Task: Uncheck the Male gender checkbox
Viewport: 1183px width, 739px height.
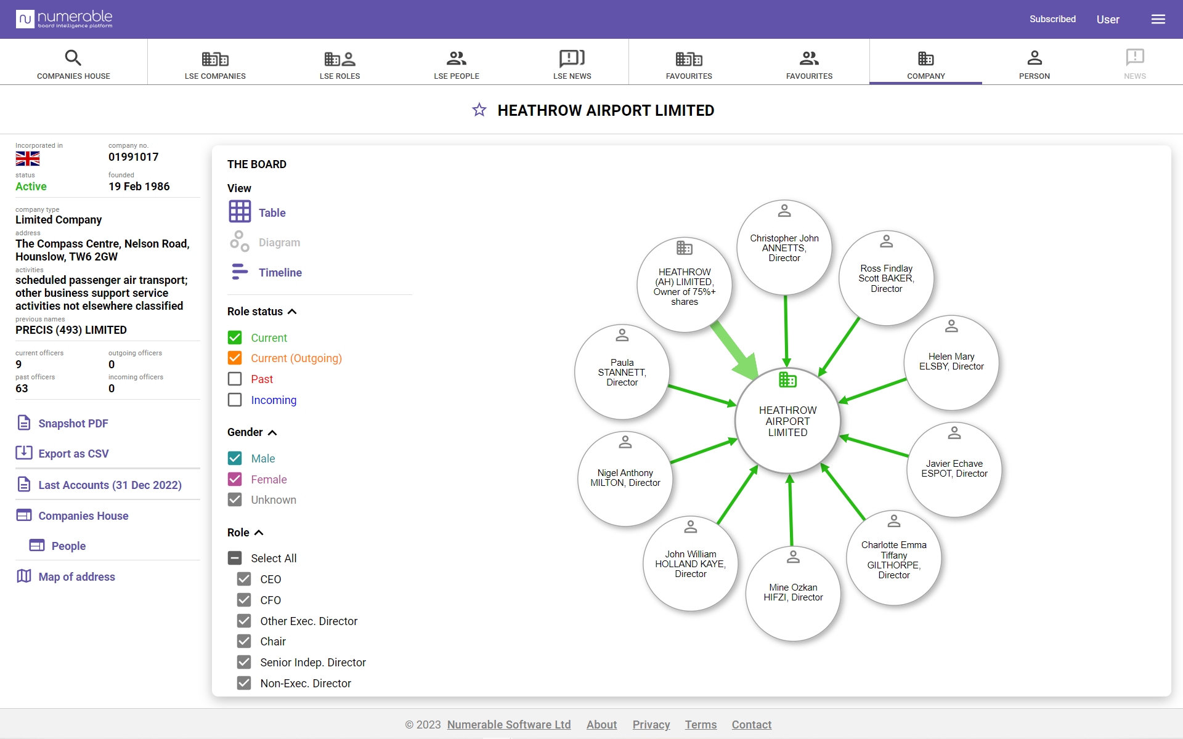Action: coord(235,458)
